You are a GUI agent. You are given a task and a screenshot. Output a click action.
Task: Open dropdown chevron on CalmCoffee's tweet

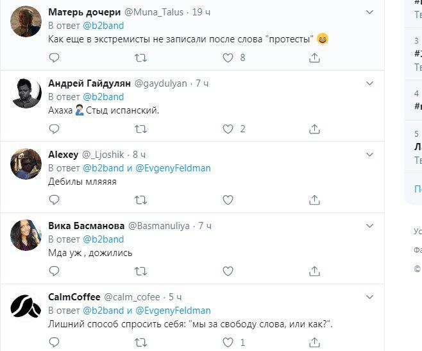coord(369,297)
